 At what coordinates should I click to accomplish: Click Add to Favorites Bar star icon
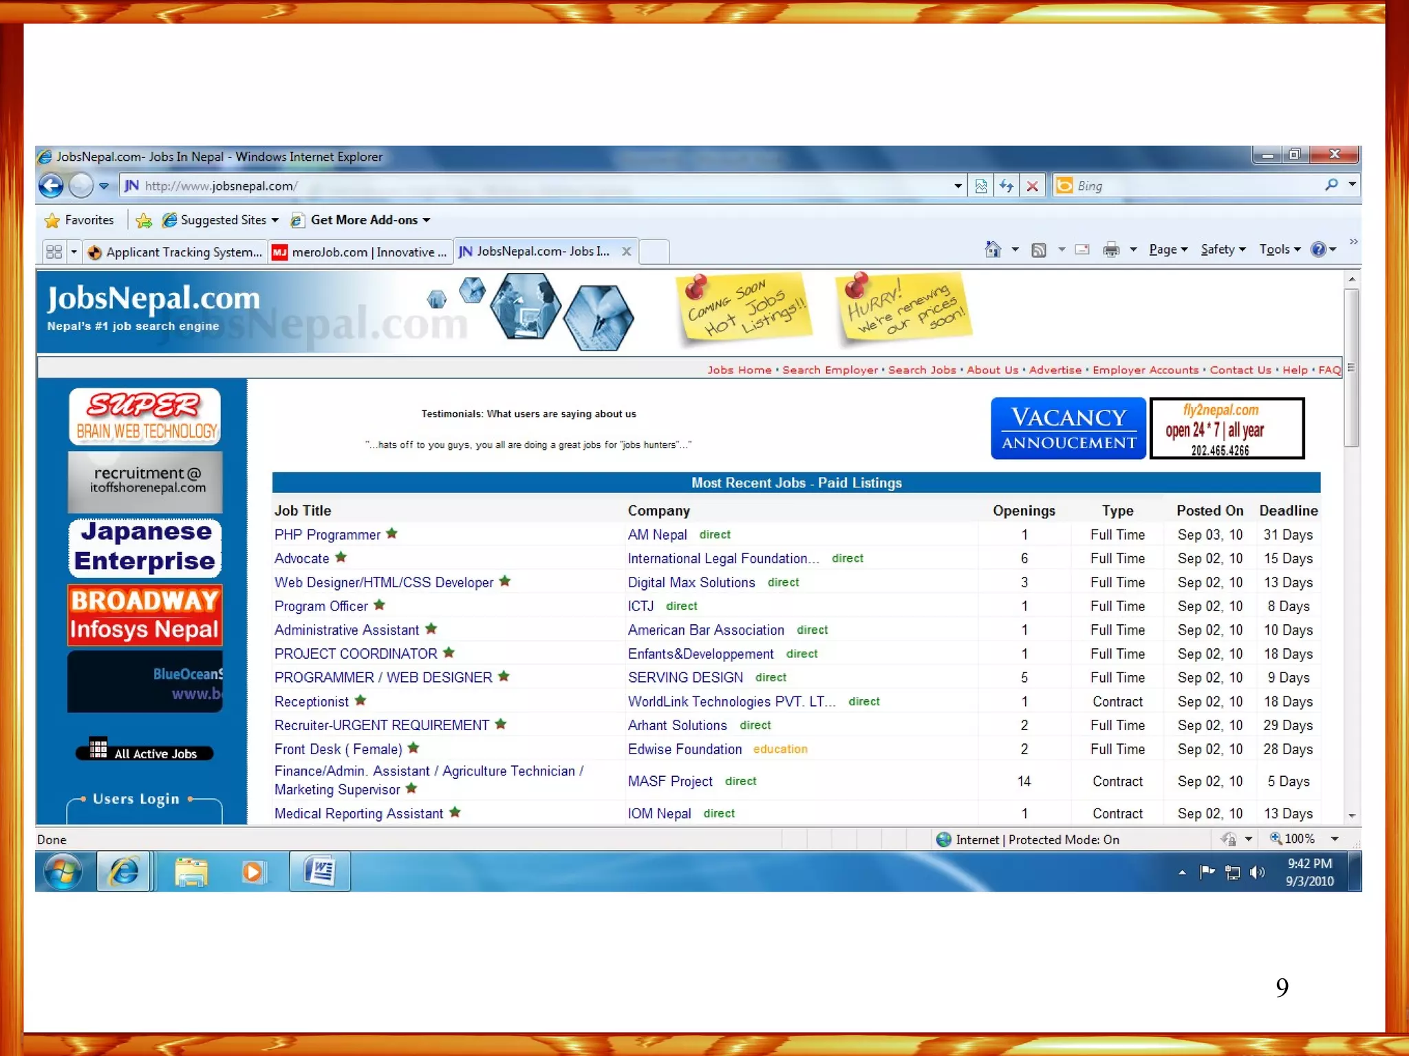(144, 220)
